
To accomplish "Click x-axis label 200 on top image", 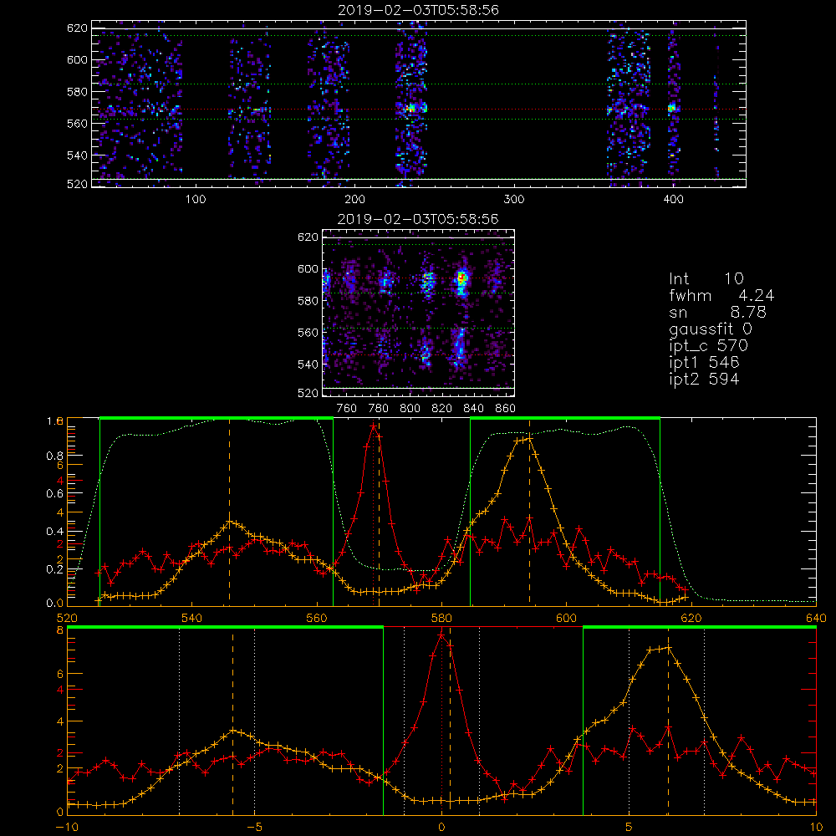I will pos(354,200).
